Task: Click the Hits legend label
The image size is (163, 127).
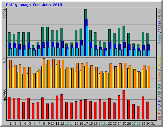Action: coord(159,13)
